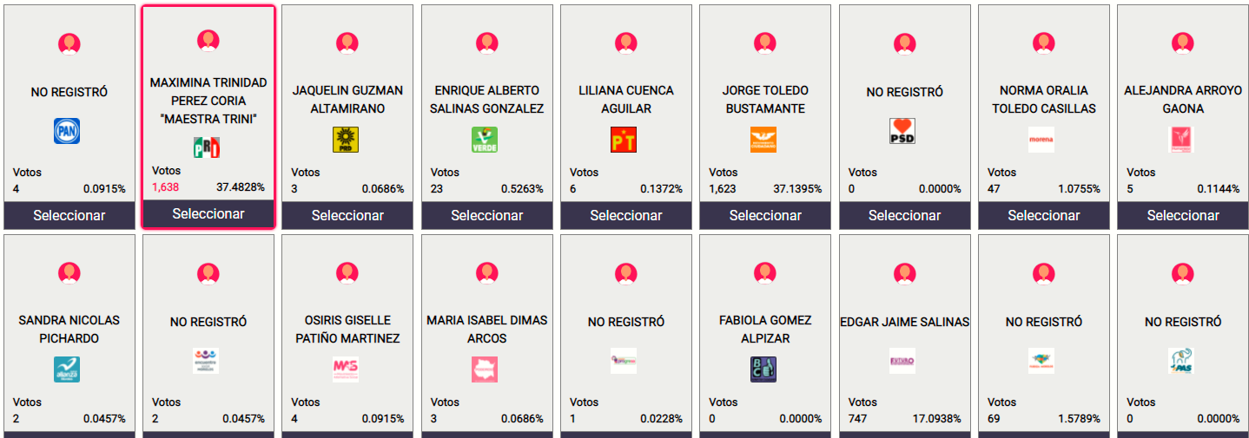Click Alejandra Arroyo Gaona's avatar icon
Image resolution: width=1249 pixels, height=438 pixels.
pyautogui.click(x=1182, y=42)
